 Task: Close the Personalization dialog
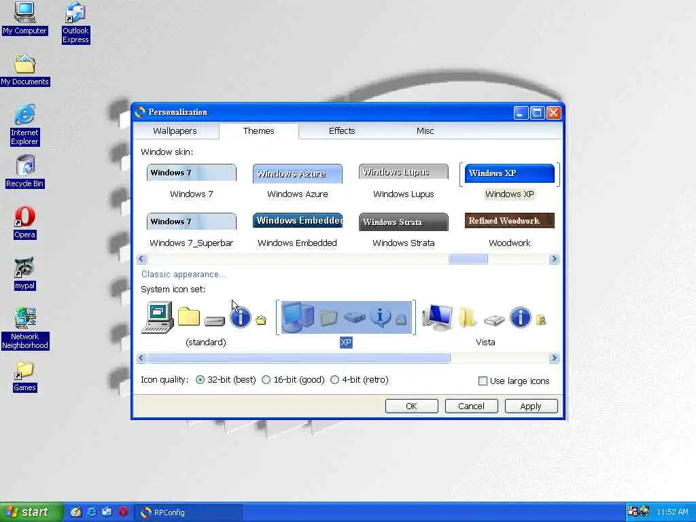point(553,113)
